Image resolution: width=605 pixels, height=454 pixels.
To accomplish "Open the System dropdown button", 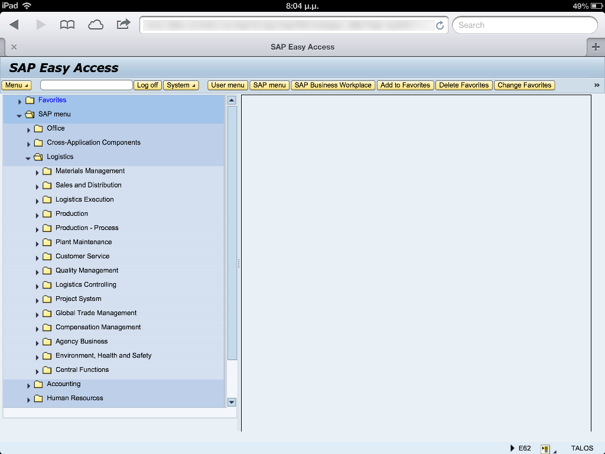I will click(x=181, y=85).
